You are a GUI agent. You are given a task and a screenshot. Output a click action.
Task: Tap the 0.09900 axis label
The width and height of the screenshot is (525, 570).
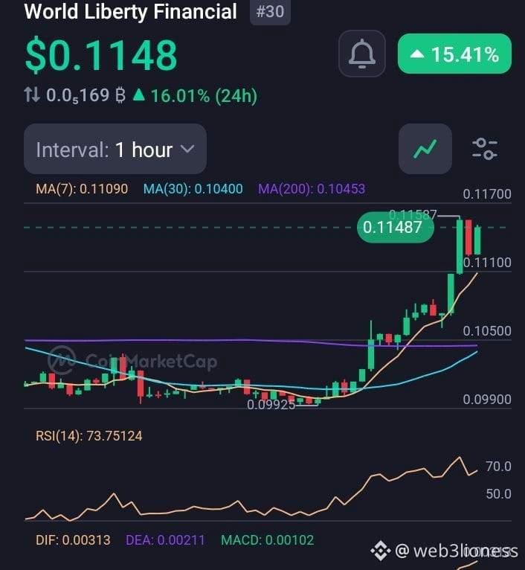tap(487, 400)
